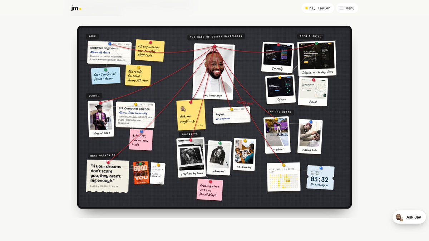This screenshot has width=429, height=241.
Task: Click the 'If your dreams don't scare you' quote card
Action: [x=108, y=176]
